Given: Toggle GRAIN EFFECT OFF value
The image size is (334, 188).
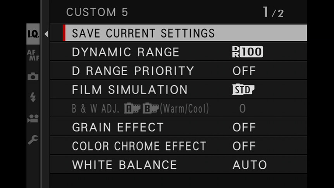Looking at the screenshot, I should [244, 127].
